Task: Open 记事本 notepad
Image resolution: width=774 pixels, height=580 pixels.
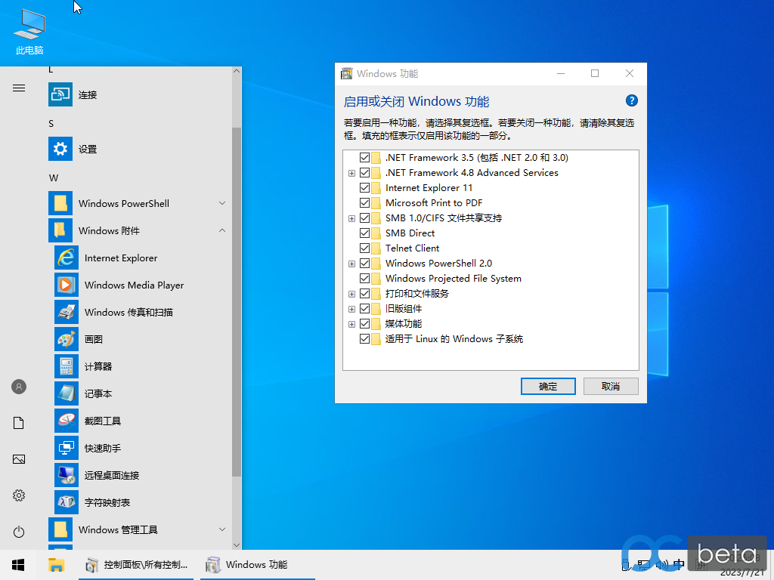Action: (x=140, y=393)
